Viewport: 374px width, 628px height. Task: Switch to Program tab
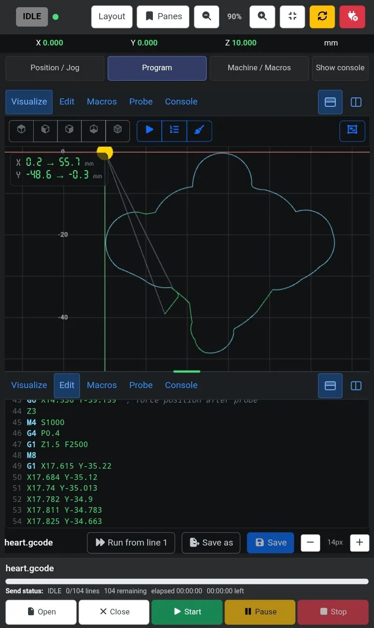tap(157, 68)
